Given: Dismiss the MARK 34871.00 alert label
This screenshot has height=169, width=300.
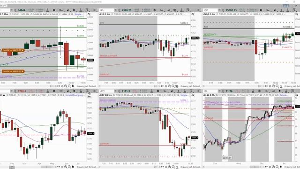Looking at the screenshot, I should (x=22, y=50).
